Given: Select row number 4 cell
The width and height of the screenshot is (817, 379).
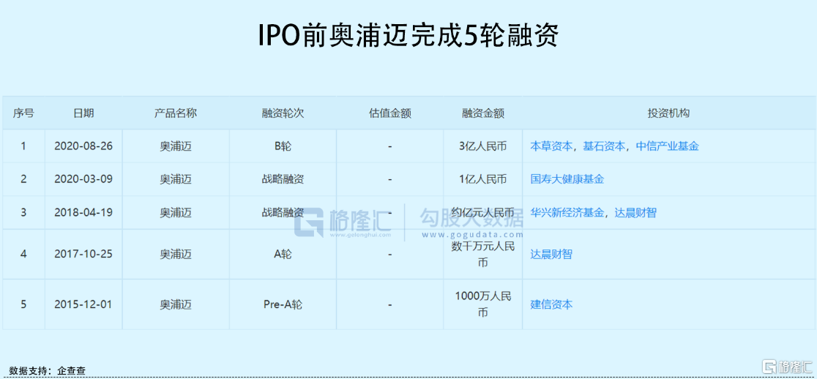Looking at the screenshot, I should point(23,255).
